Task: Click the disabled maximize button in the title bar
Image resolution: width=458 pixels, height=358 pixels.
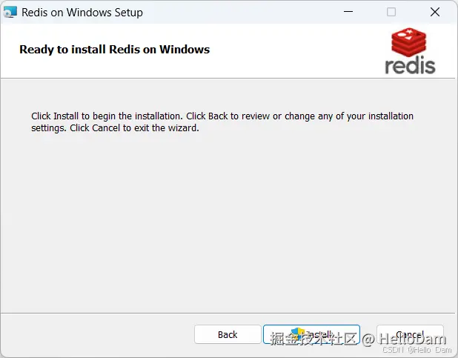Action: click(x=391, y=12)
